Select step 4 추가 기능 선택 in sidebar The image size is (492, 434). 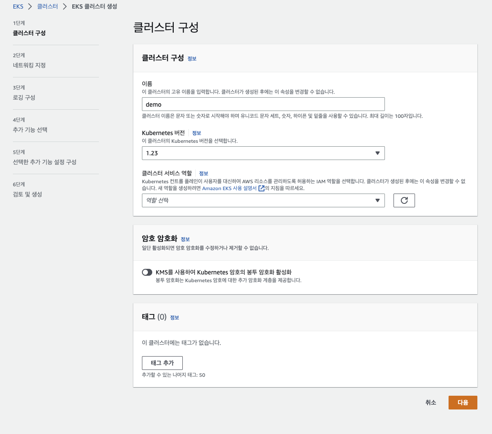coord(30,130)
